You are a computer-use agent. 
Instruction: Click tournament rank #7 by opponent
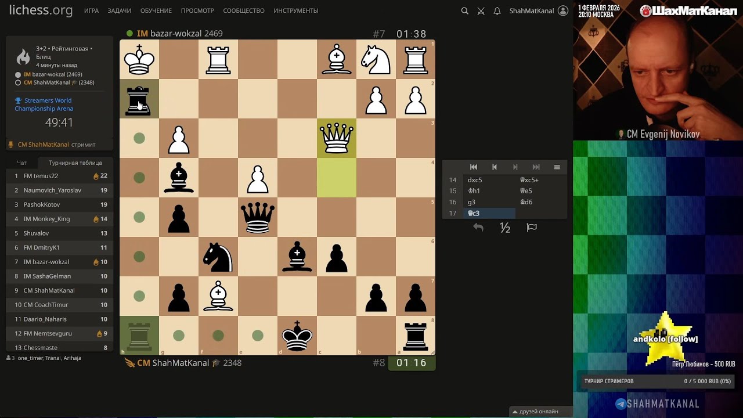pyautogui.click(x=379, y=34)
